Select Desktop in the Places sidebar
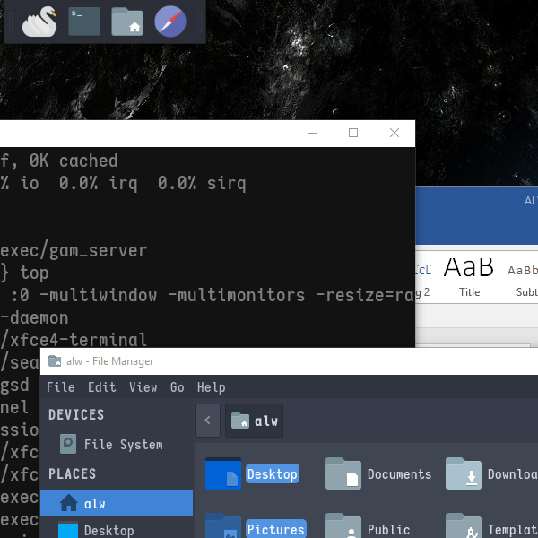Viewport: 538px width, 538px height. tap(108, 530)
